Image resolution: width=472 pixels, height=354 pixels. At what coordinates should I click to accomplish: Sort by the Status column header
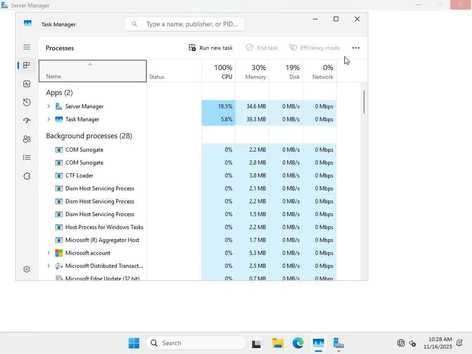tap(174, 71)
